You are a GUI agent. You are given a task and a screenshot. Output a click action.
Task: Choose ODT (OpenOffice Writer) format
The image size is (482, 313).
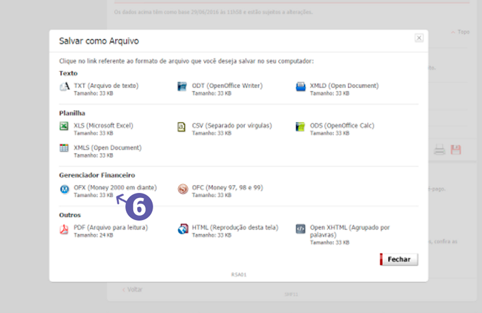227,86
